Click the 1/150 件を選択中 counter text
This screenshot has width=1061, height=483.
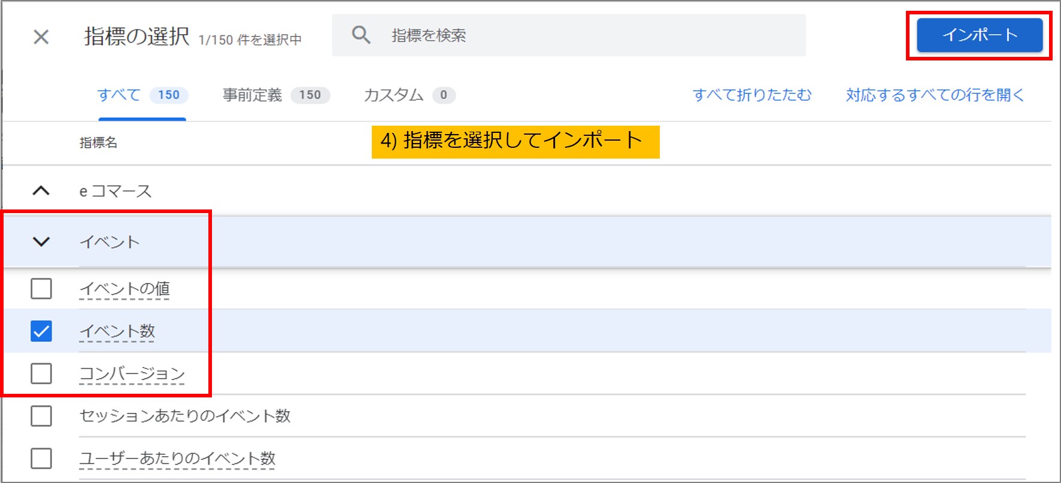tap(250, 40)
